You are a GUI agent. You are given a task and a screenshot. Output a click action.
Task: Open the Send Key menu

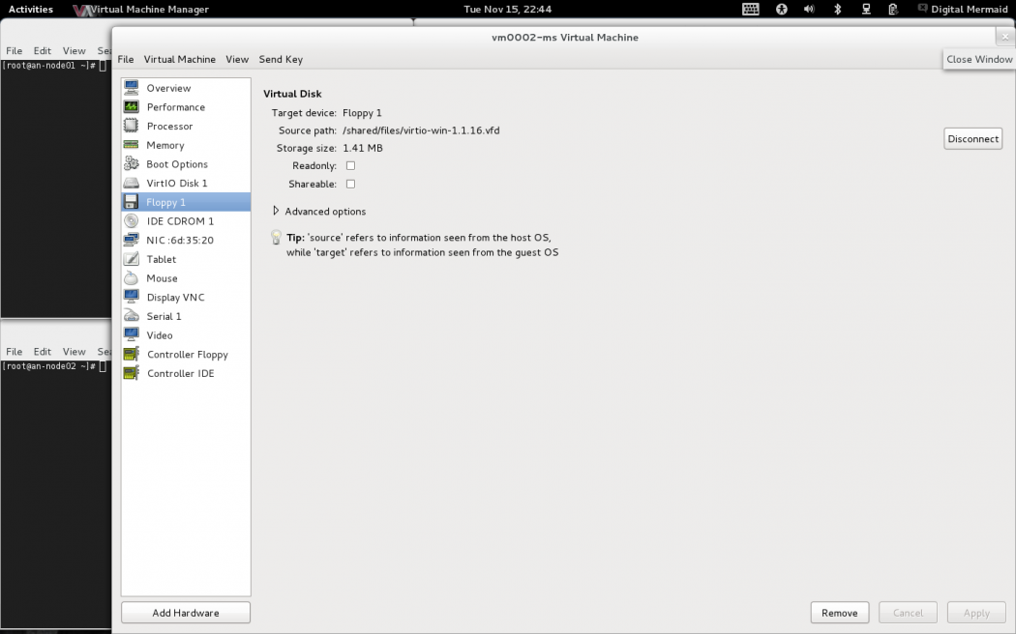[281, 59]
